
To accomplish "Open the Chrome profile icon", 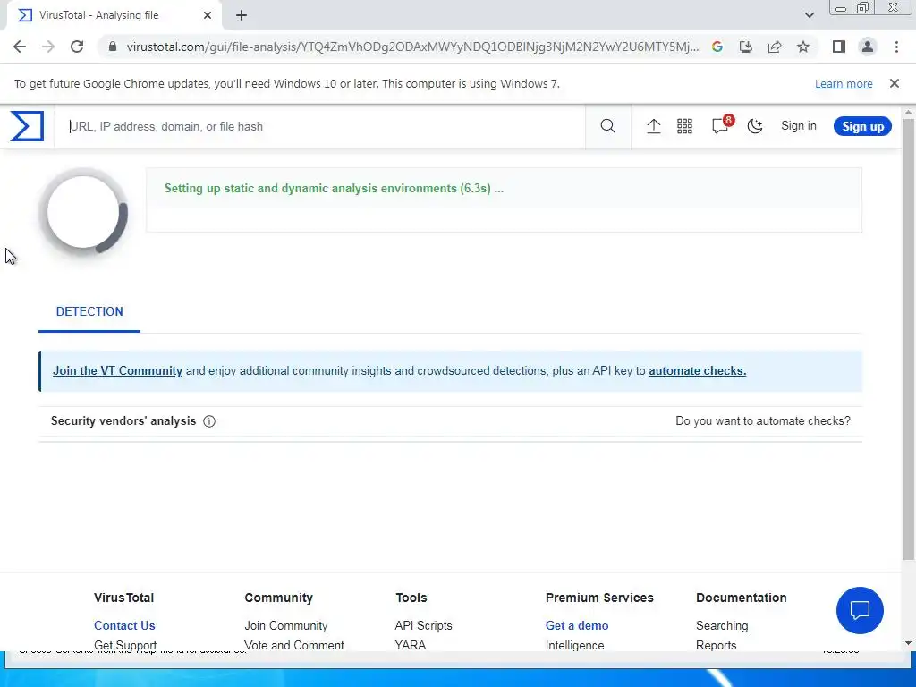I will click(x=868, y=47).
